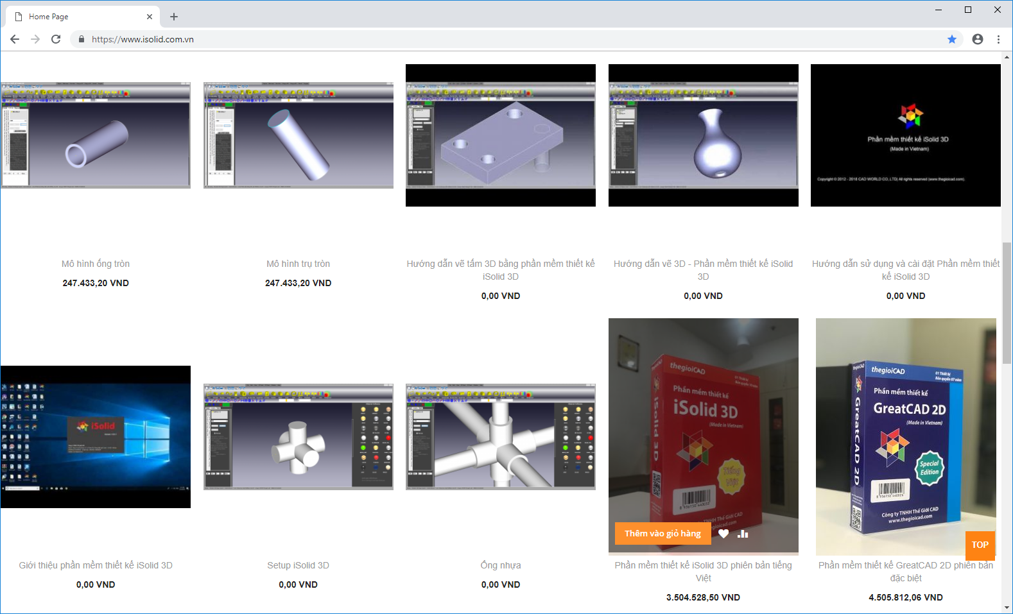Go forward with the browser arrow
Screen dimensions: 1013x614
pyautogui.click(x=35, y=39)
